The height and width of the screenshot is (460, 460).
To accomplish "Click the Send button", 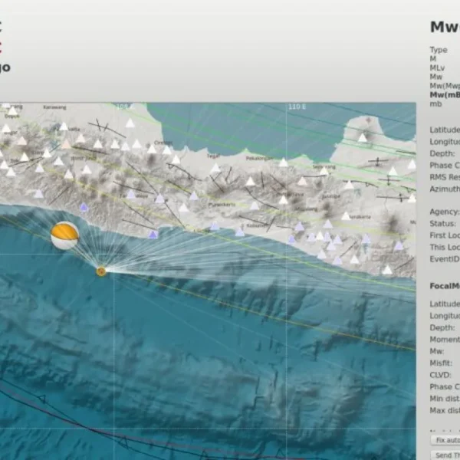I will coord(445,455).
